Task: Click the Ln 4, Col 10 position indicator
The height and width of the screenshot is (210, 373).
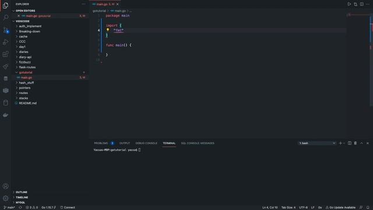Action: 270,208
